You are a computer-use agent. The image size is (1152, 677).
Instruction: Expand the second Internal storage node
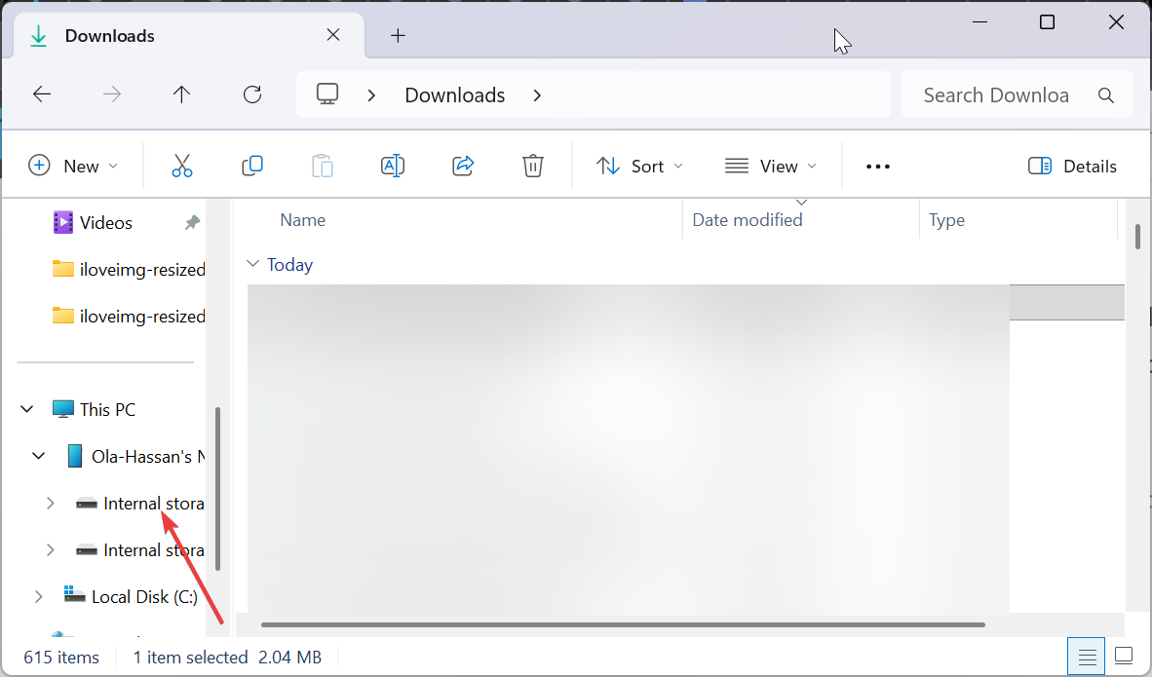tap(50, 550)
